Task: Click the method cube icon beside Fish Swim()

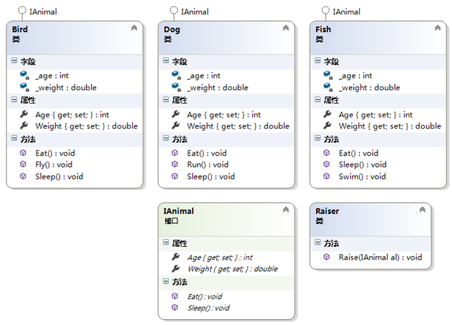Action: (x=326, y=176)
